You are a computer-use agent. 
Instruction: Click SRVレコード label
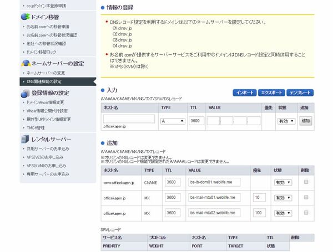click(x=110, y=229)
